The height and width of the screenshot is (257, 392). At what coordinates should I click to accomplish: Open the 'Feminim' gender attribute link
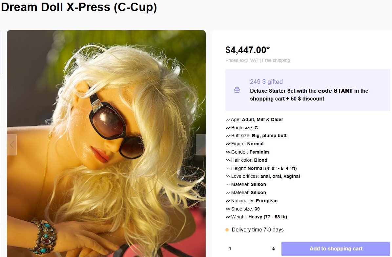[259, 152]
